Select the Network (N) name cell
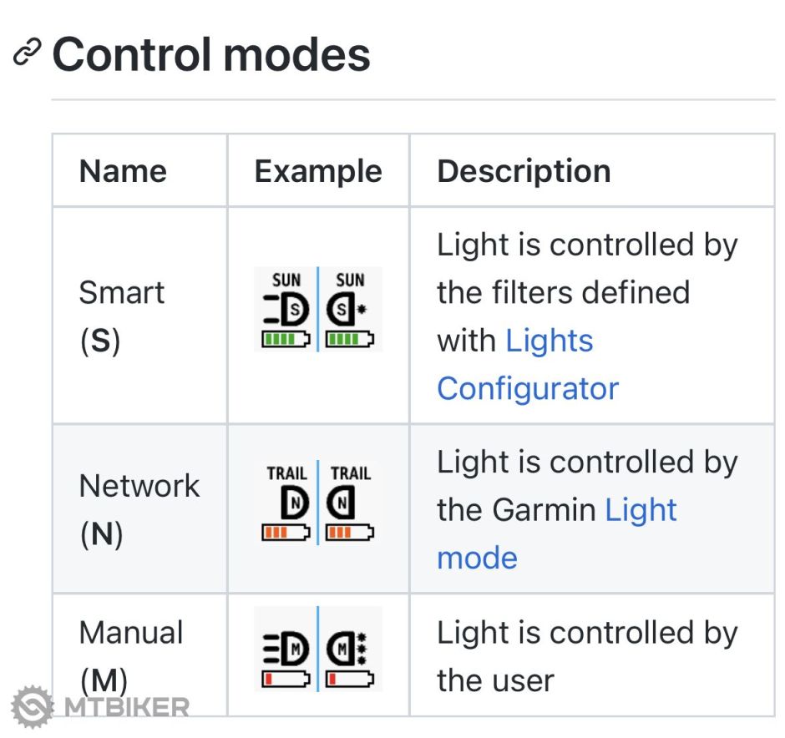Viewport: 785px width, 738px height. pos(139,508)
